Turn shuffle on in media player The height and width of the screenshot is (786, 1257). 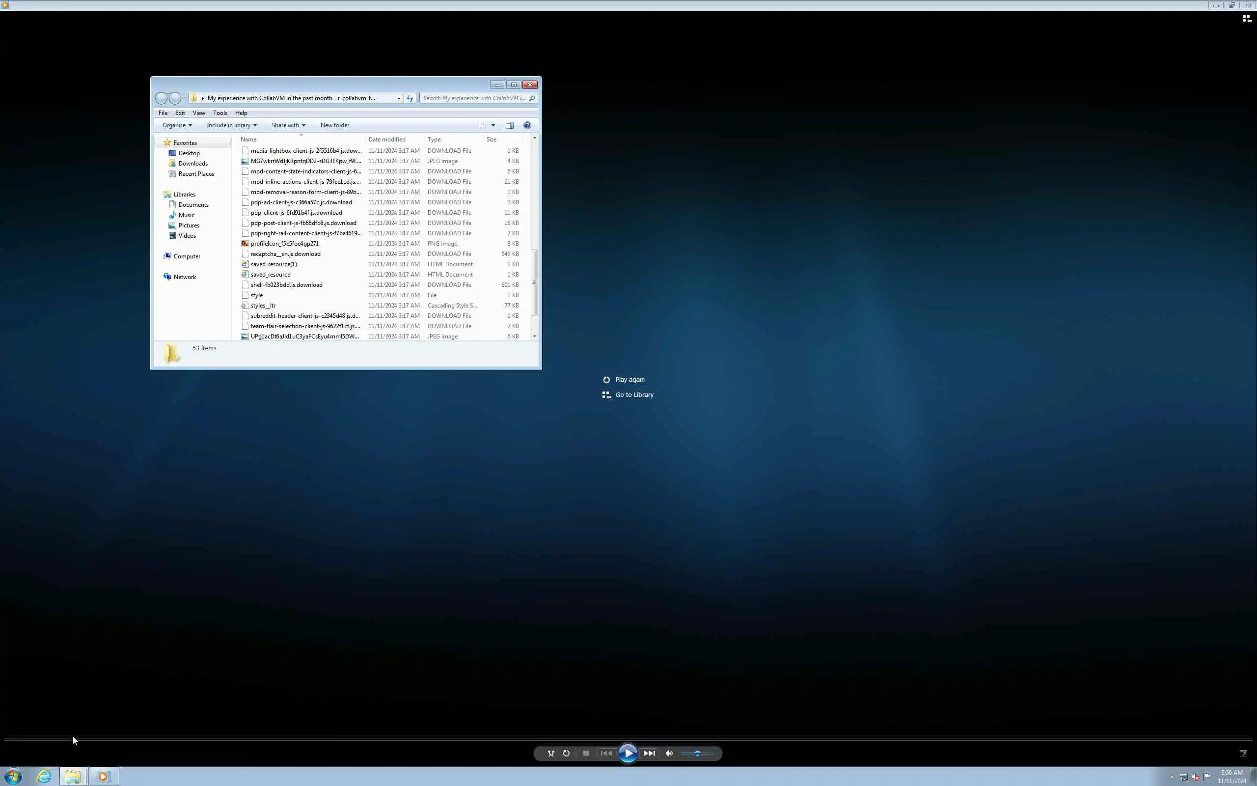(x=550, y=753)
